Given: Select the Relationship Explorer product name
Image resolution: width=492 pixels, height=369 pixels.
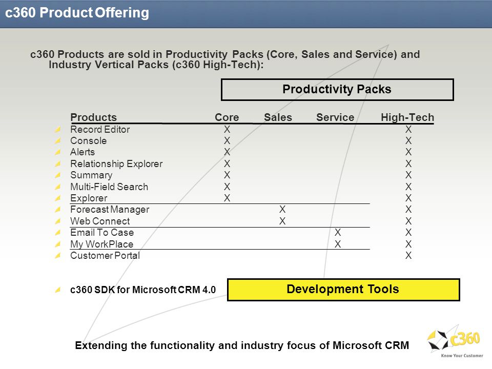Looking at the screenshot, I should point(116,164).
